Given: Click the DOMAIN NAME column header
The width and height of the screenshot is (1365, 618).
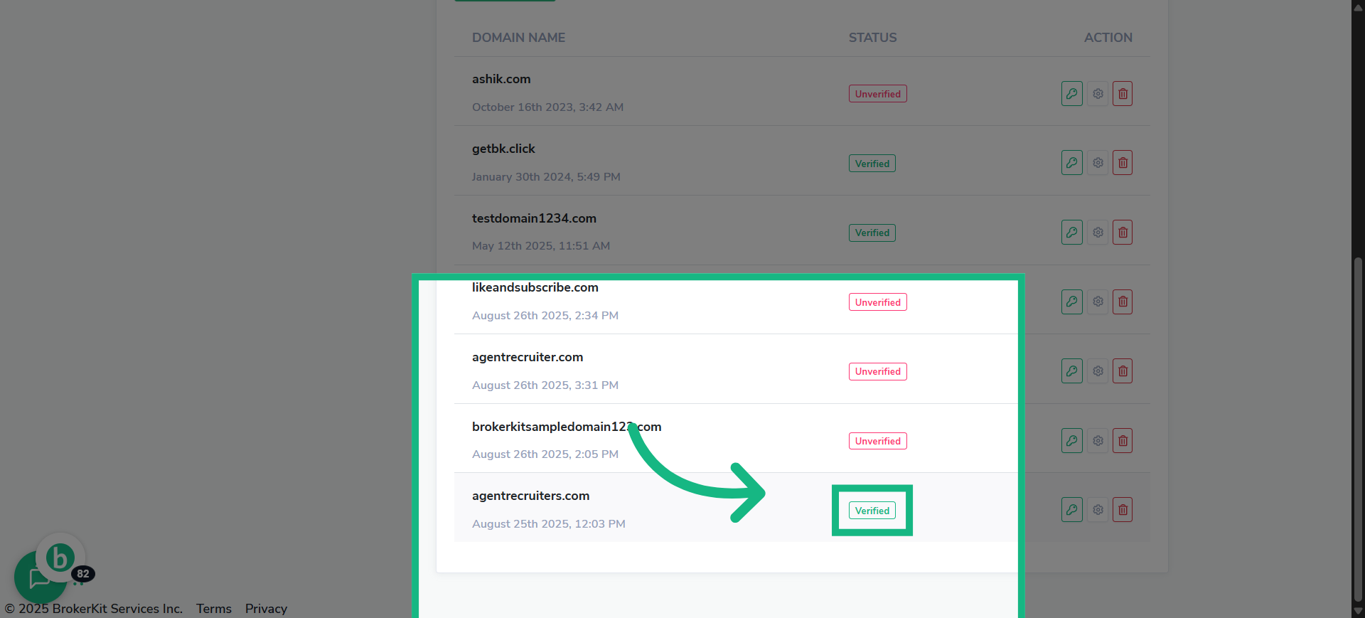Looking at the screenshot, I should tap(518, 38).
